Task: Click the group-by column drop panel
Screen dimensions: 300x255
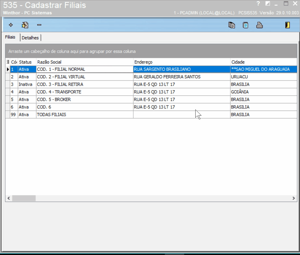Action: click(x=151, y=51)
